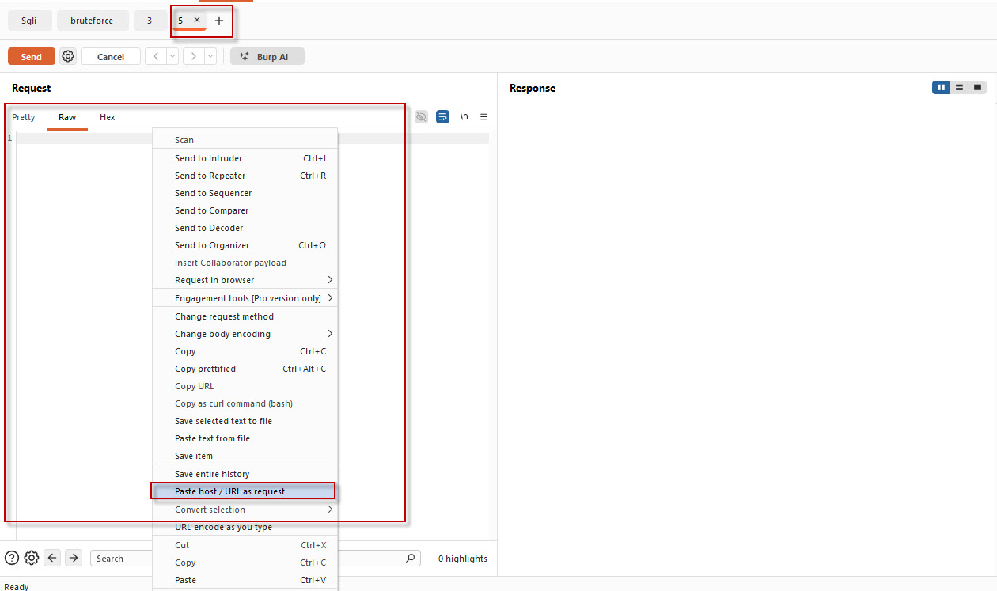Choose Send to Organizer
This screenshot has width=997, height=591.
[245, 245]
